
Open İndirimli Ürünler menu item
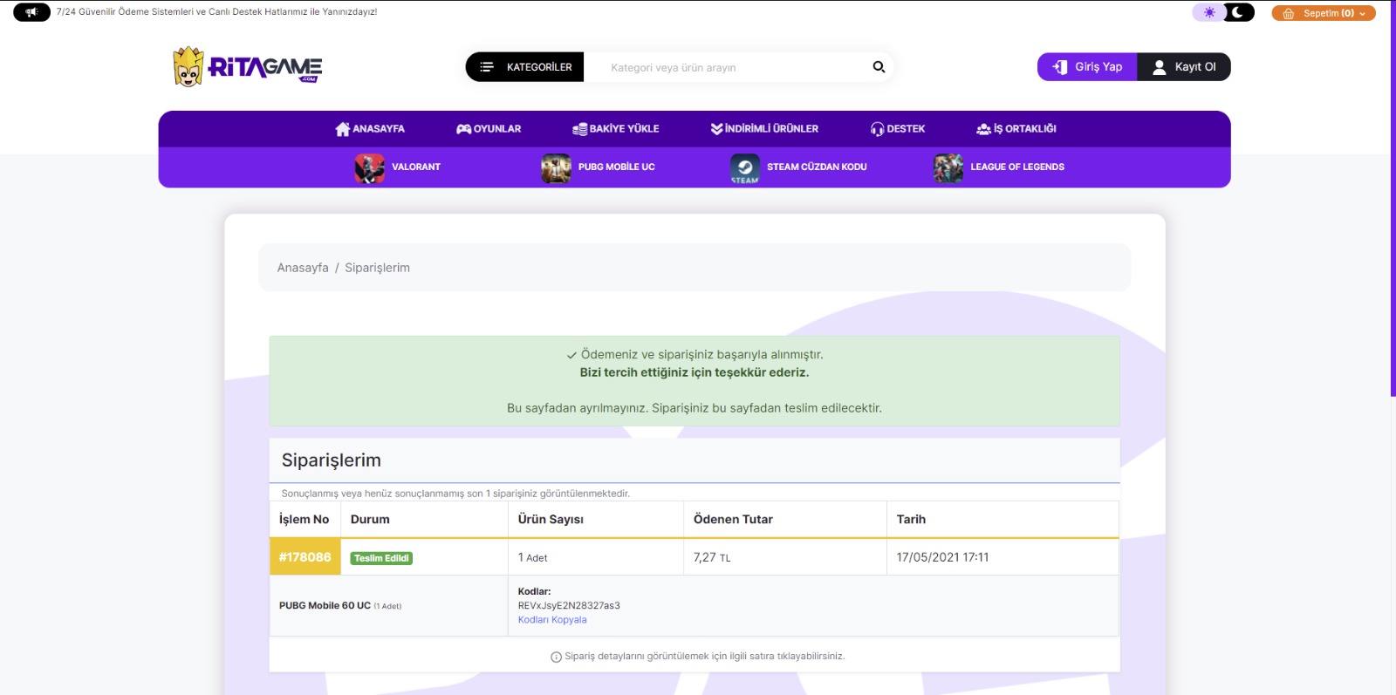click(764, 129)
